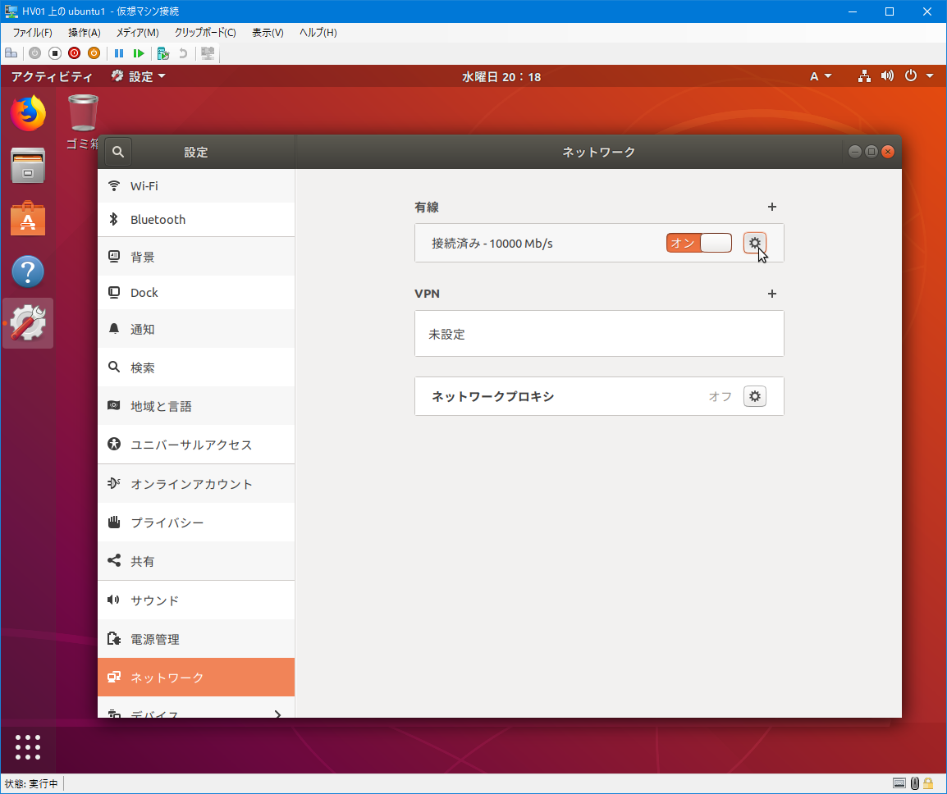Disable the wired connection toggle

click(698, 243)
